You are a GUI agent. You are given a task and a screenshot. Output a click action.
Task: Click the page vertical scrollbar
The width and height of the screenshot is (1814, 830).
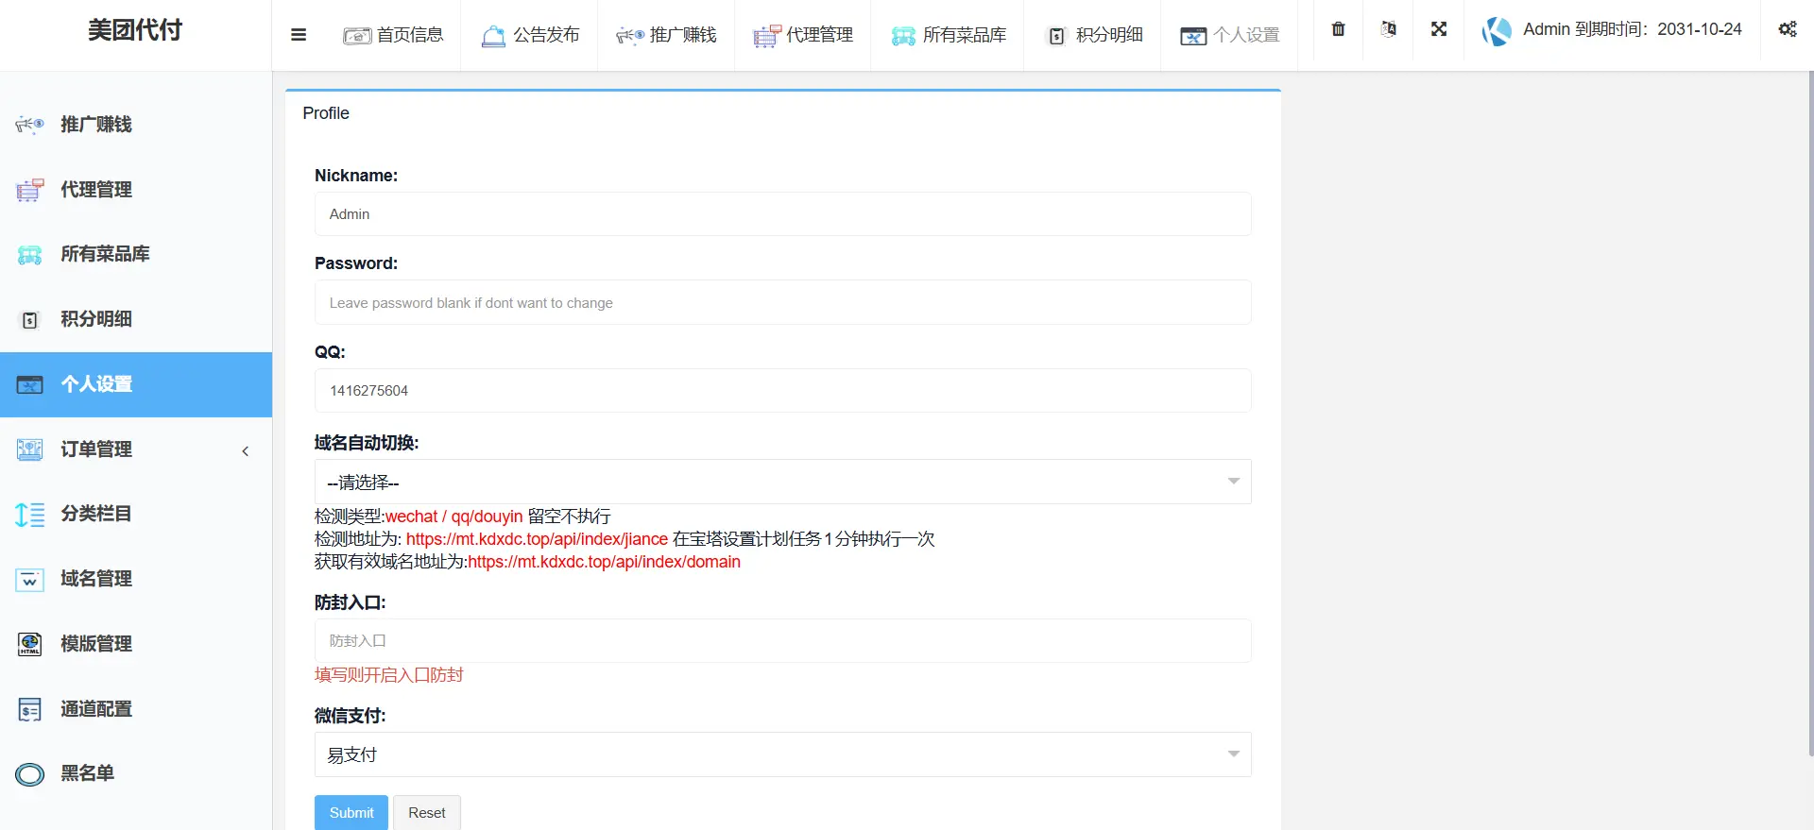[x=1809, y=414]
